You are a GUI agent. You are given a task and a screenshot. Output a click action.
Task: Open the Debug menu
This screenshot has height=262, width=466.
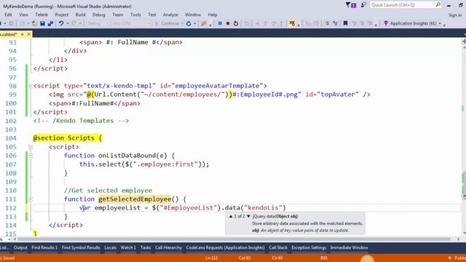pos(99,15)
